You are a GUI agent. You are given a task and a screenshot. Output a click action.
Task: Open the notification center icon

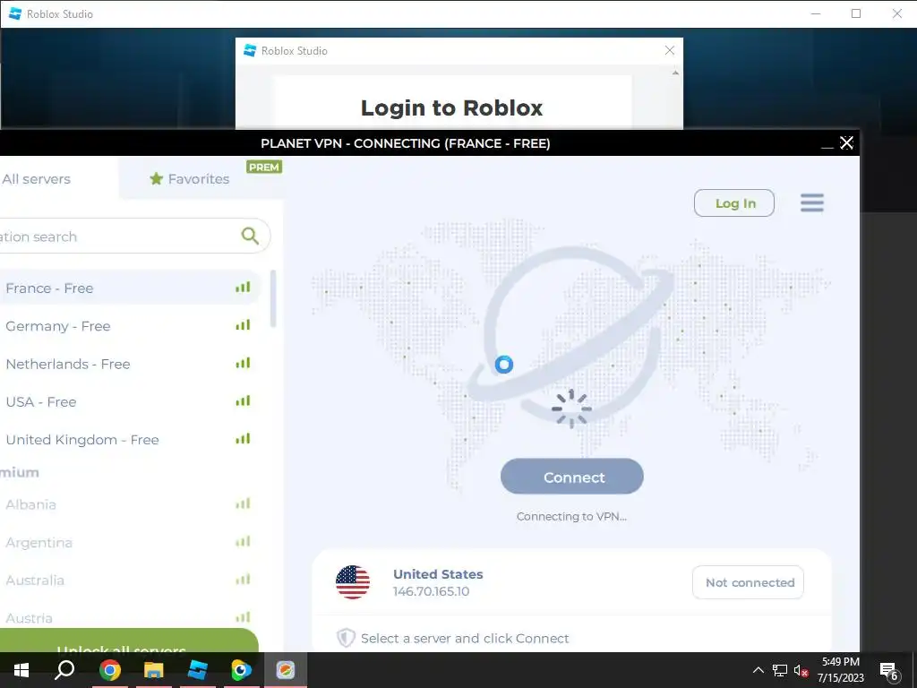[x=889, y=670]
